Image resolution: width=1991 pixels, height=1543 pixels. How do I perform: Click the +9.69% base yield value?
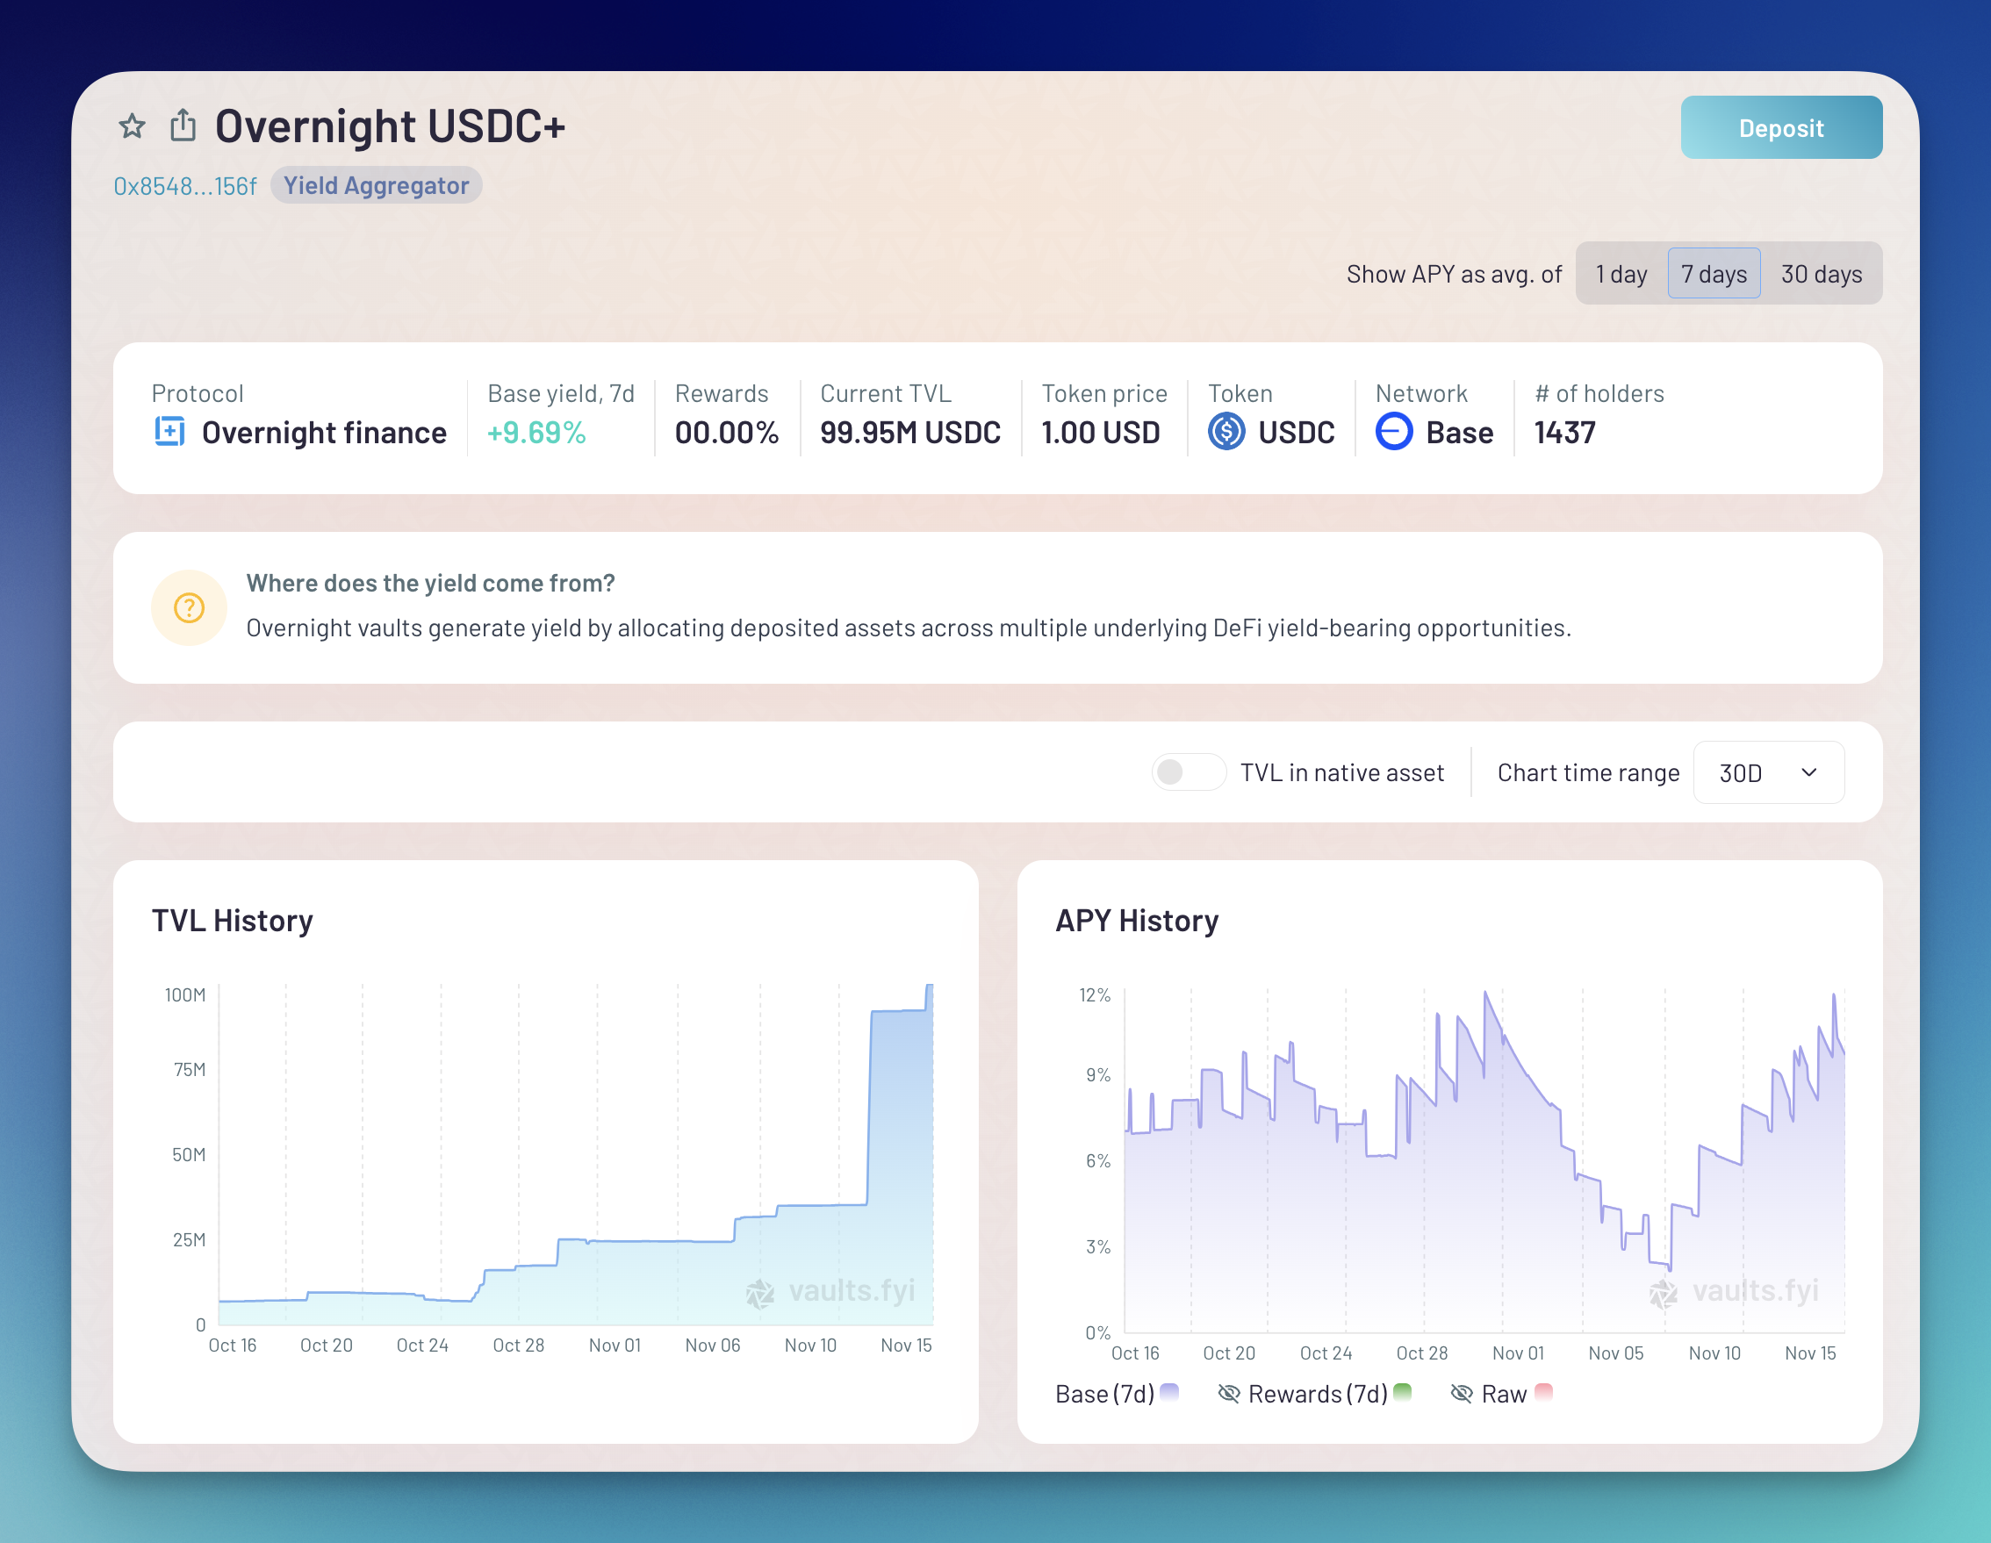(x=537, y=432)
